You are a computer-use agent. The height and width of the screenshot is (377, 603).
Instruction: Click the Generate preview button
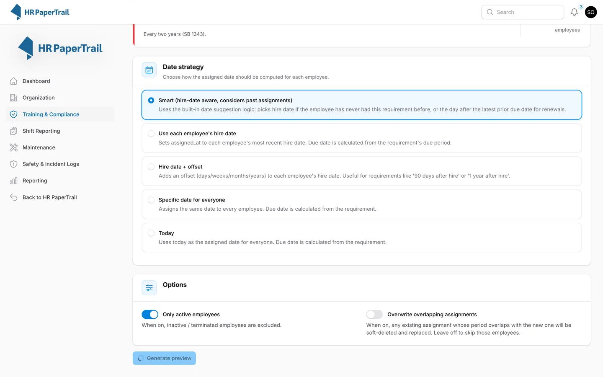coord(164,358)
